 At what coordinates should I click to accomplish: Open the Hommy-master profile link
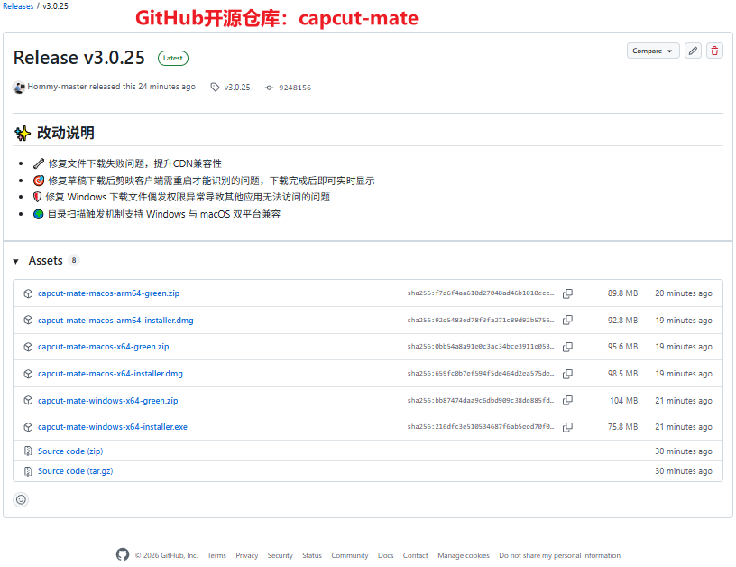57,87
